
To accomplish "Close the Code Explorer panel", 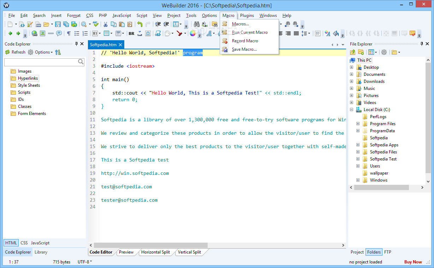I will (82, 44).
